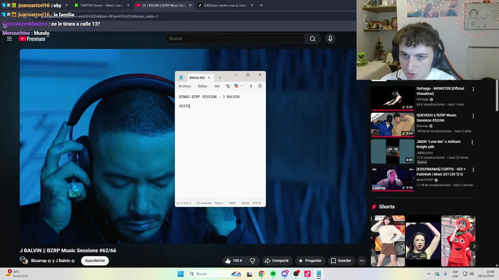Click the Copilot icon in Notepad
This screenshot has height=280, width=499.
coord(236,86)
